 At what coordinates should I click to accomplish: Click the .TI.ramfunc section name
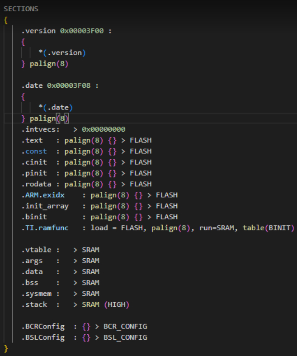(x=45, y=228)
